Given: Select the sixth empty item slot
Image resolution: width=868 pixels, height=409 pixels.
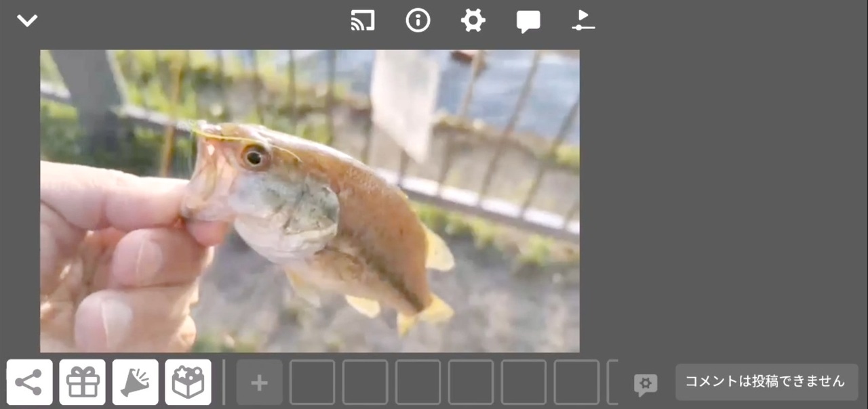Looking at the screenshot, I should point(577,383).
